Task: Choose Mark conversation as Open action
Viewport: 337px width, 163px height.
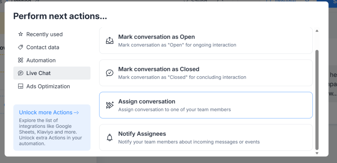Action: pyautogui.click(x=206, y=41)
